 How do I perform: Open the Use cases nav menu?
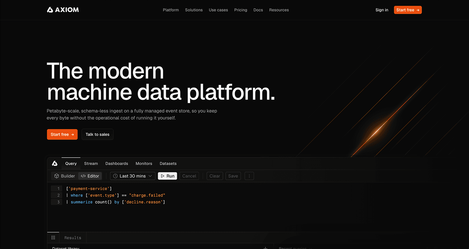click(218, 10)
